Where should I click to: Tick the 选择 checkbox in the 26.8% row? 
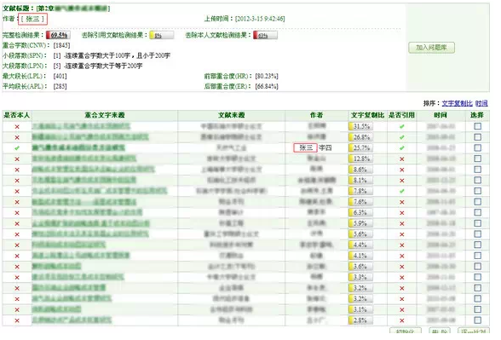click(478, 137)
